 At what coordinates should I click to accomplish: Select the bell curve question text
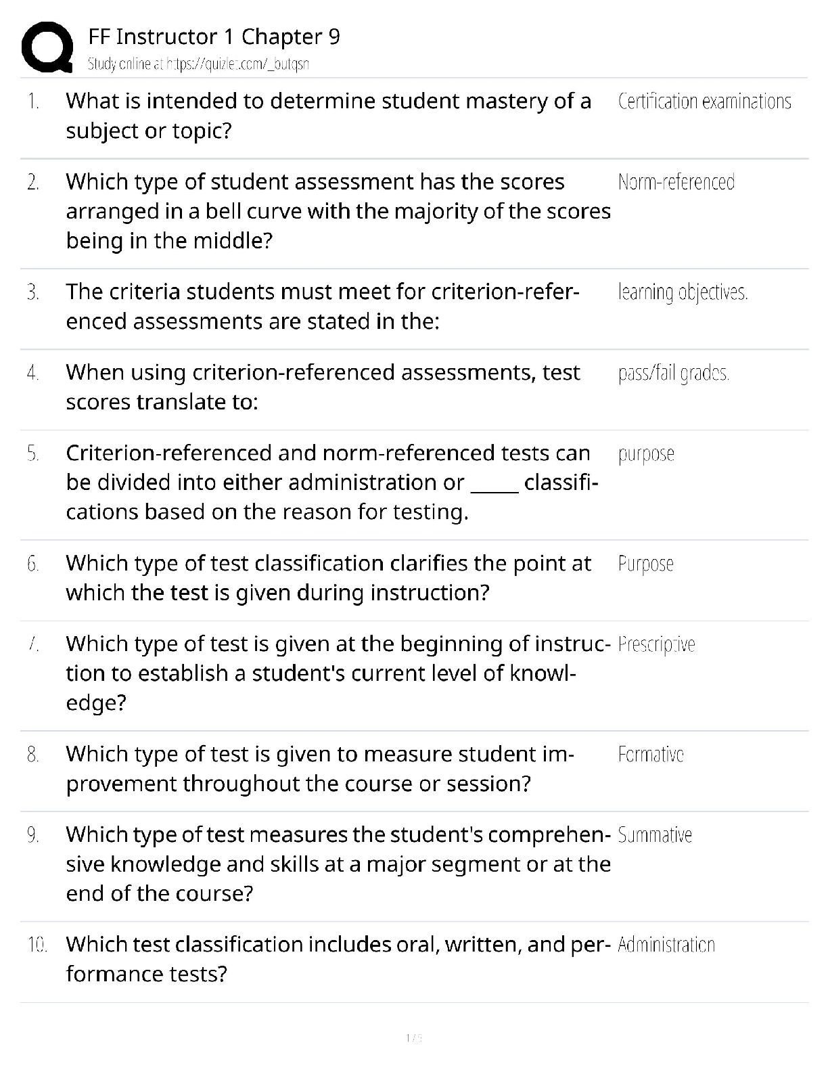pyautogui.click(x=338, y=211)
